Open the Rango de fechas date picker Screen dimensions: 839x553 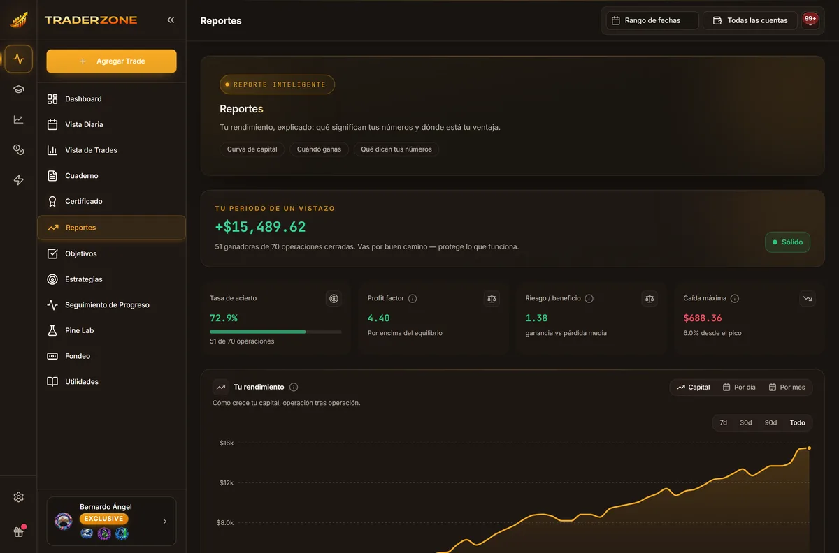(652, 20)
